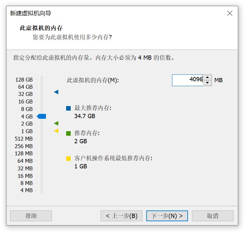Click the 帮助 button

pyautogui.click(x=31, y=216)
